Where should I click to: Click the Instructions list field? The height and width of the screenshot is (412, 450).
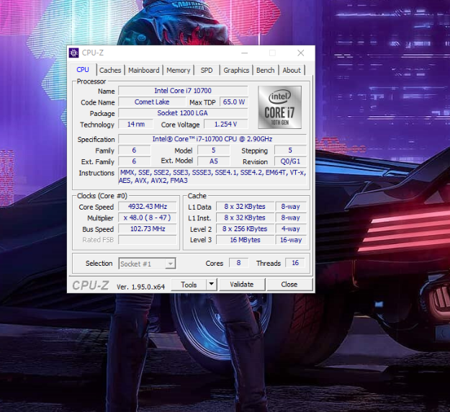coord(212,176)
